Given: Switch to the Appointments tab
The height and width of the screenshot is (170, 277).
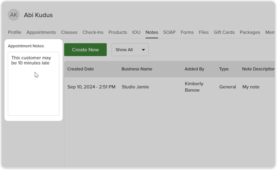Looking at the screenshot, I should 41,32.
